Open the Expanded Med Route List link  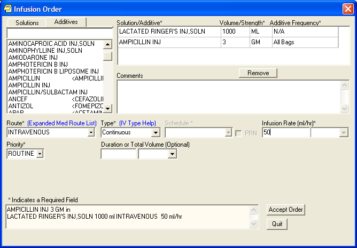[x=62, y=123]
